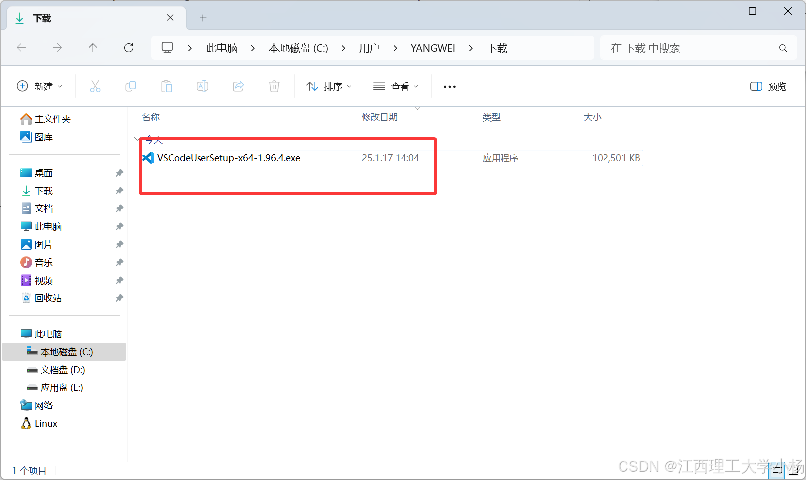The image size is (806, 480).
Task: Click the Paste clipboard icon
Action: pos(166,86)
